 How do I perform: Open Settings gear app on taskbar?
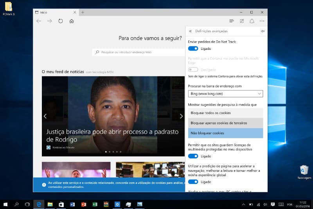click(117, 204)
